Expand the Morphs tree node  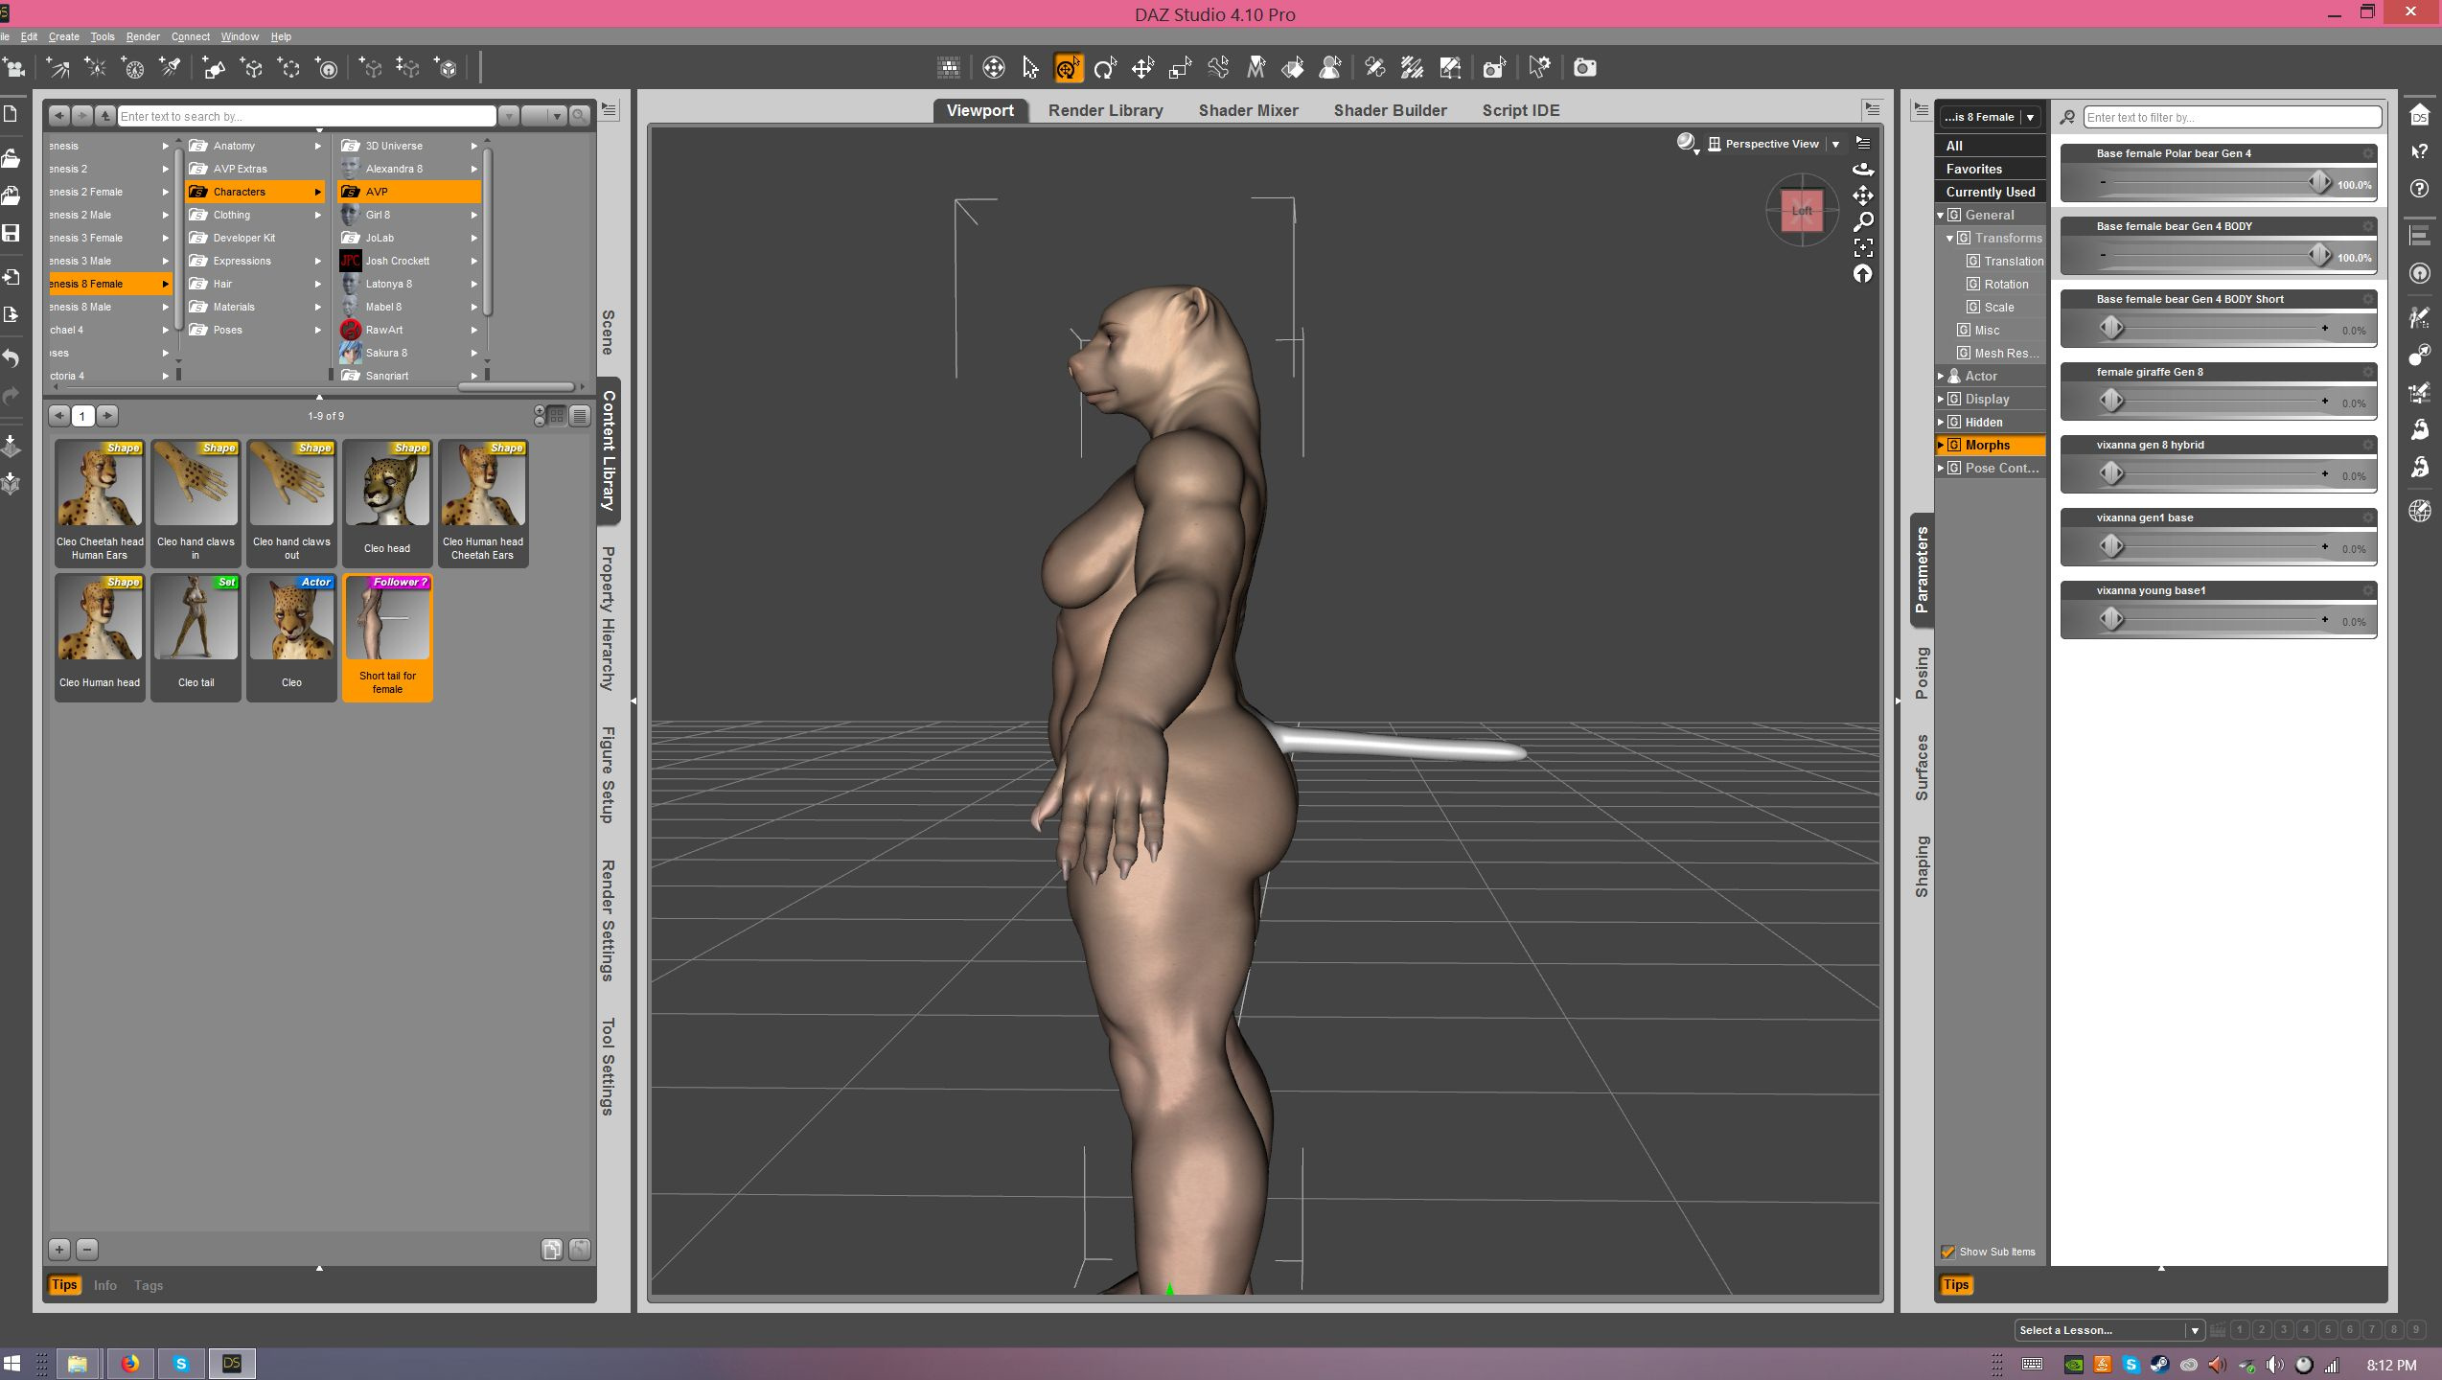pyautogui.click(x=1941, y=446)
